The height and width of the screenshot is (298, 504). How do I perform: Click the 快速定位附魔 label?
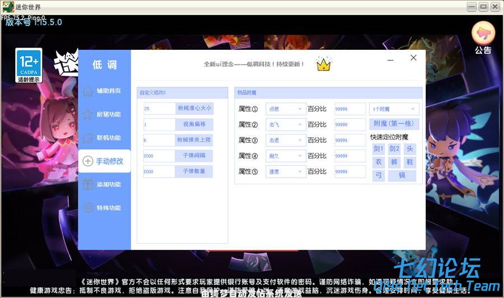(389, 137)
